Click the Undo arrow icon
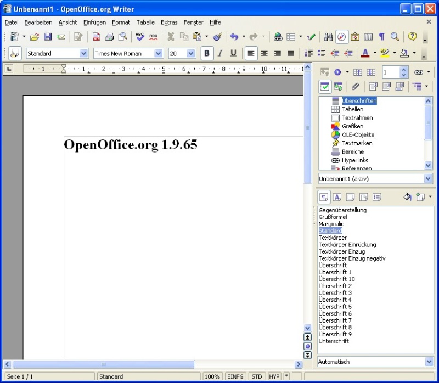Image resolution: width=439 pixels, height=383 pixels. click(x=234, y=37)
